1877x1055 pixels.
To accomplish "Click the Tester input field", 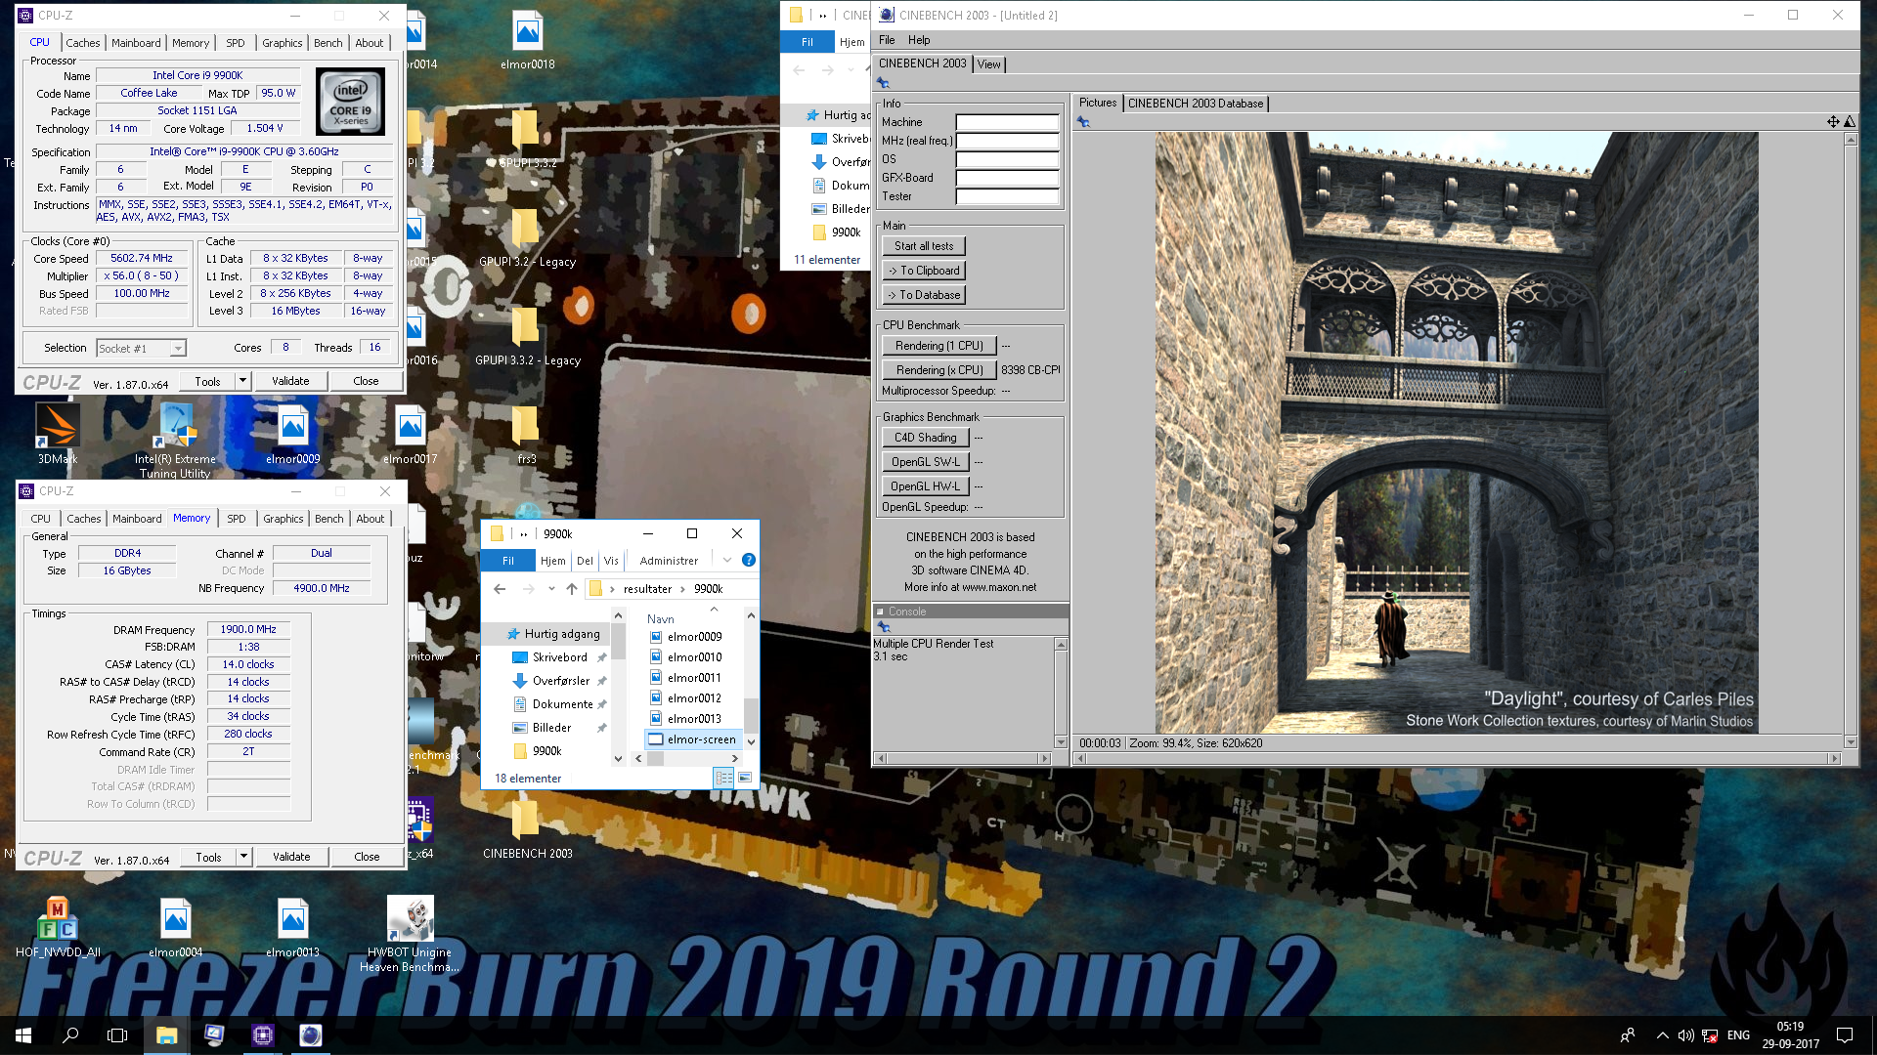I will pos(1007,197).
